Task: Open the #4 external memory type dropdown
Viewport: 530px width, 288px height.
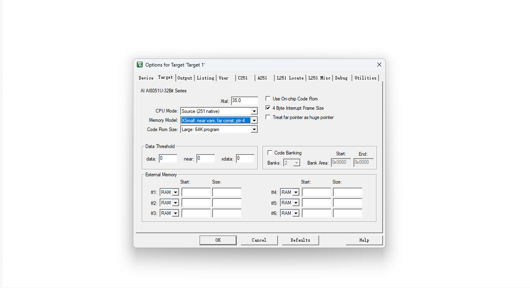Action: [296, 192]
